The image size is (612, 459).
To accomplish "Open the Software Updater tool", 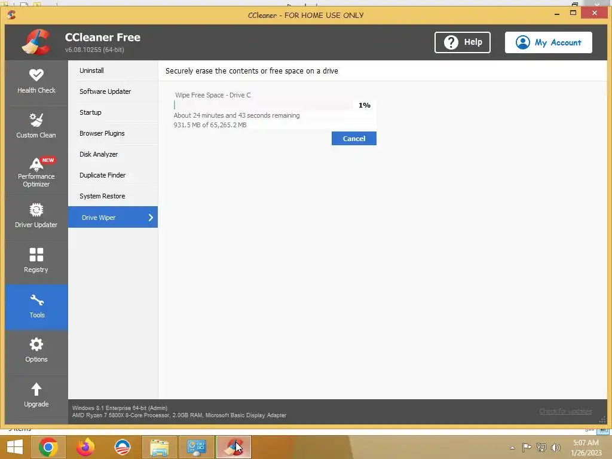I will tap(113, 91).
